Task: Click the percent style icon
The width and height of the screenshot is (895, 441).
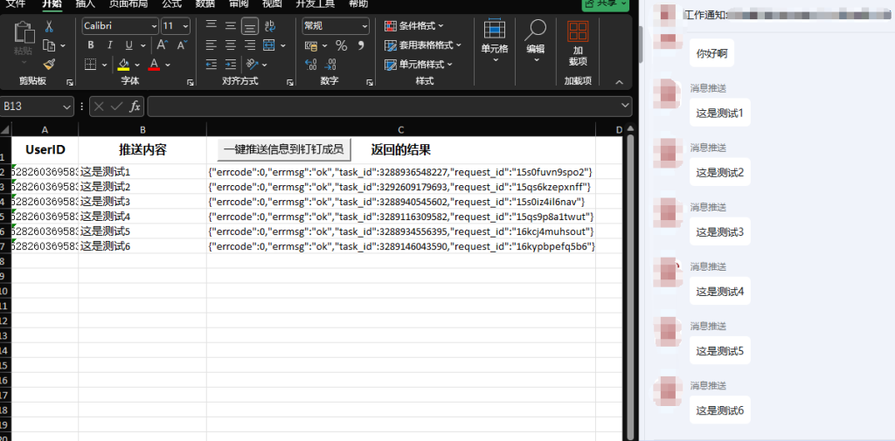Action: [x=341, y=45]
